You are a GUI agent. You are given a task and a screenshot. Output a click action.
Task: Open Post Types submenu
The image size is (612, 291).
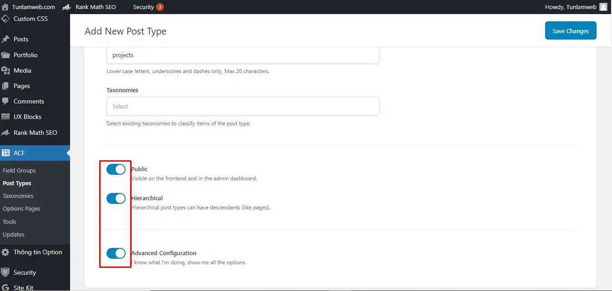pyautogui.click(x=17, y=183)
